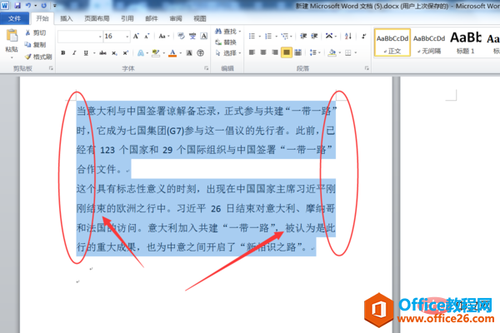Image resolution: width=500 pixels, height=333 pixels.
Task: Click the Replace (替换) button
Action: [x=225, y=42]
